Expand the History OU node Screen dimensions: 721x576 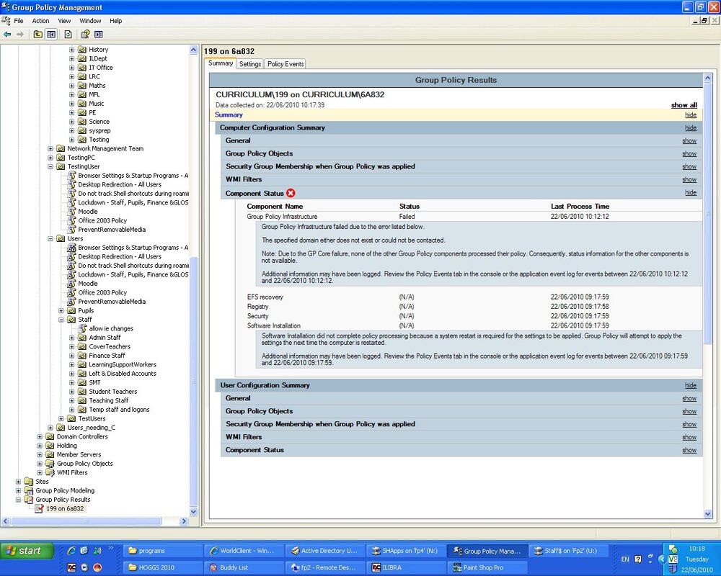pyautogui.click(x=71, y=50)
